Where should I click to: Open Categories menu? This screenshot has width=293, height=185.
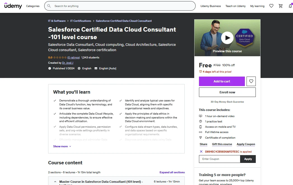(33, 6)
